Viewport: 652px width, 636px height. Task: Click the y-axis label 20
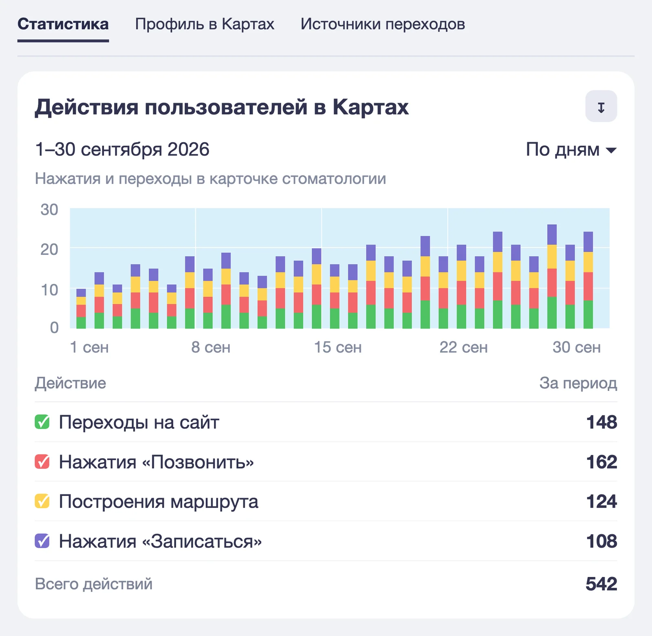click(49, 249)
